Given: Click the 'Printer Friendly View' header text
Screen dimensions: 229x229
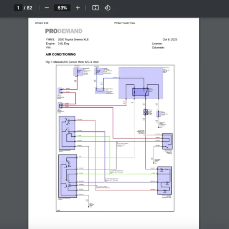Looking at the screenshot, I should [x=124, y=23].
